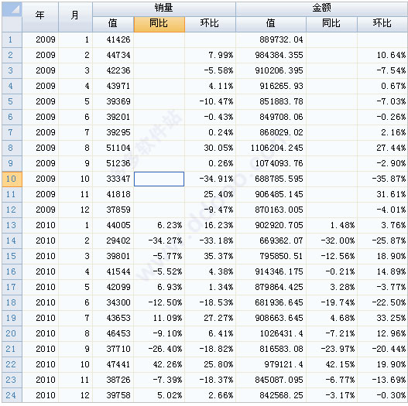Click the 销量 group header
Screen dimensions: 408x406
tap(164, 9)
